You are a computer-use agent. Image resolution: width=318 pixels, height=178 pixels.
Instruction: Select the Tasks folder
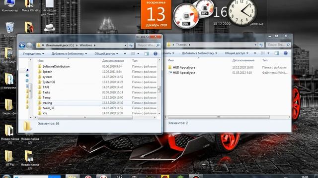click(x=46, y=92)
